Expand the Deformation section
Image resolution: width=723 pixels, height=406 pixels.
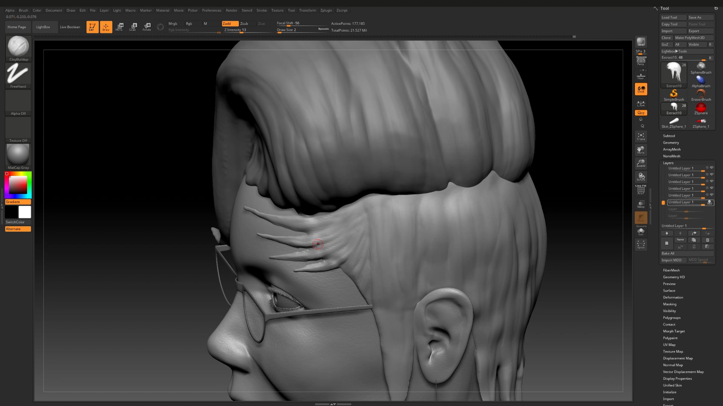point(673,297)
